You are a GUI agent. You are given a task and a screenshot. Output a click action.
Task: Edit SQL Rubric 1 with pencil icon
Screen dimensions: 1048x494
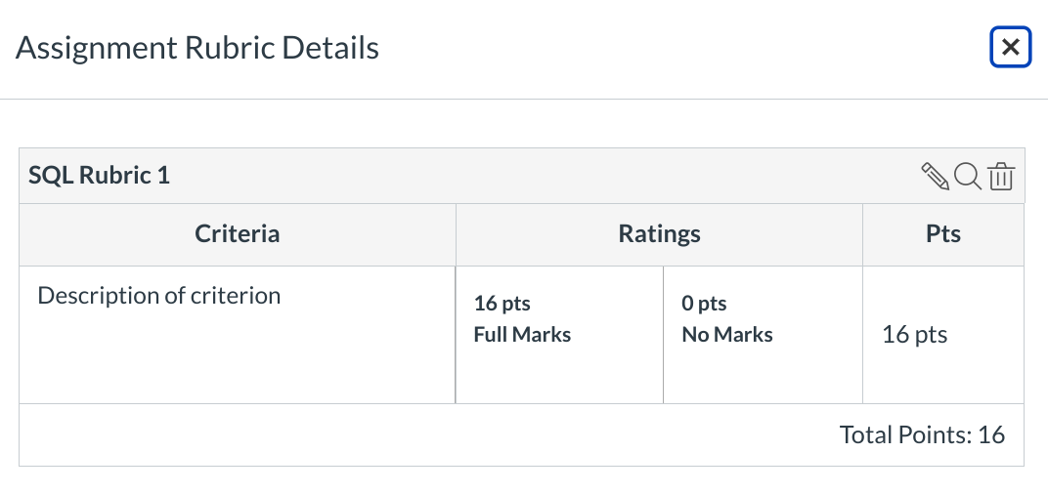[936, 177]
